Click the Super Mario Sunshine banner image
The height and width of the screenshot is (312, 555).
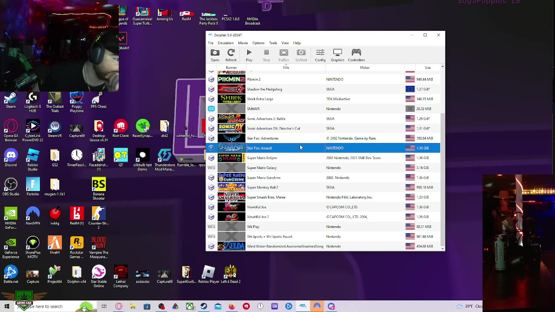[x=232, y=178]
